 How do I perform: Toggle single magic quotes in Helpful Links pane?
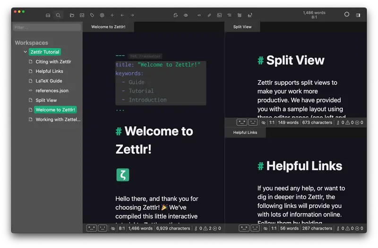coord(255,228)
